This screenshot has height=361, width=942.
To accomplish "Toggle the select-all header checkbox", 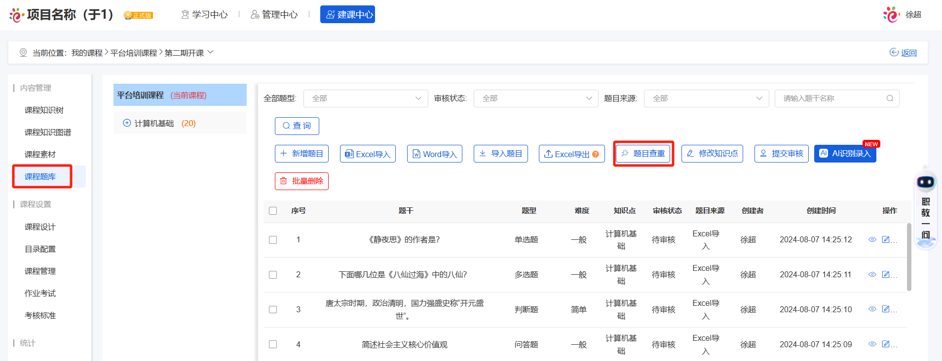I will point(273,211).
